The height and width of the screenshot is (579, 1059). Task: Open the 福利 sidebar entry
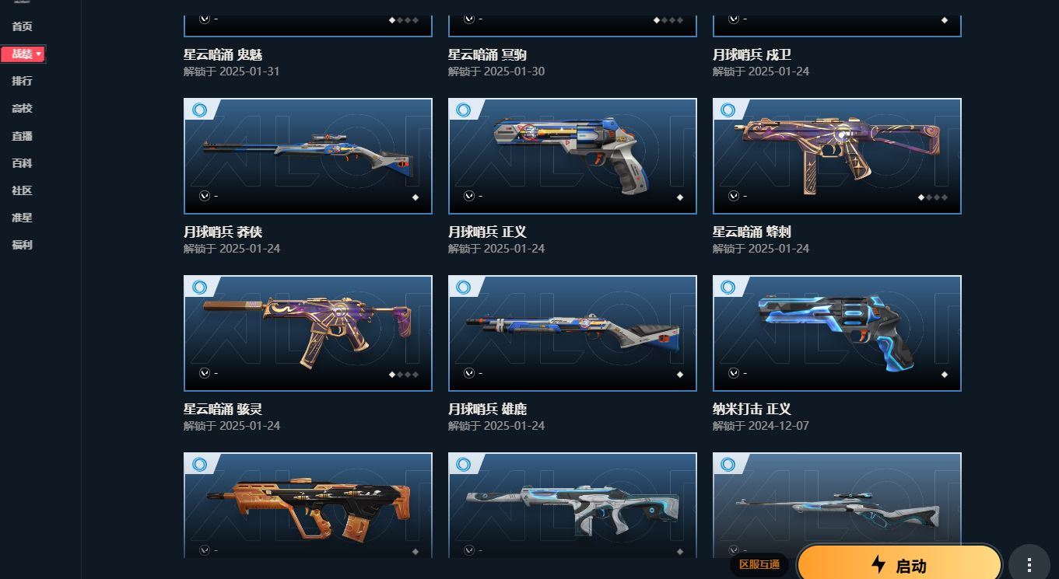pos(22,245)
